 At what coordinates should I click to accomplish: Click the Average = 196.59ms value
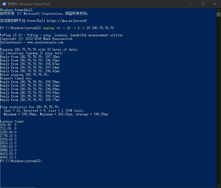tap(92, 114)
